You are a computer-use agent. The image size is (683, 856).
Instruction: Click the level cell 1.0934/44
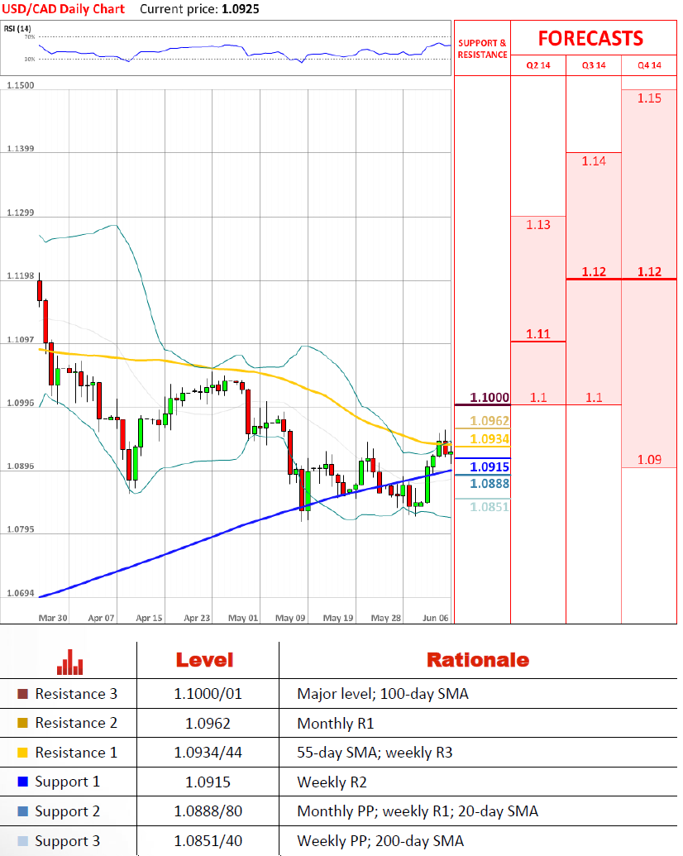coord(208,753)
